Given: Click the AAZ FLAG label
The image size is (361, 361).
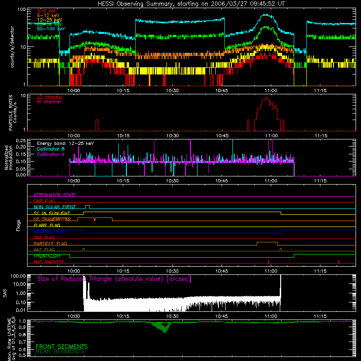Looking at the screenshot, I should (x=44, y=250).
